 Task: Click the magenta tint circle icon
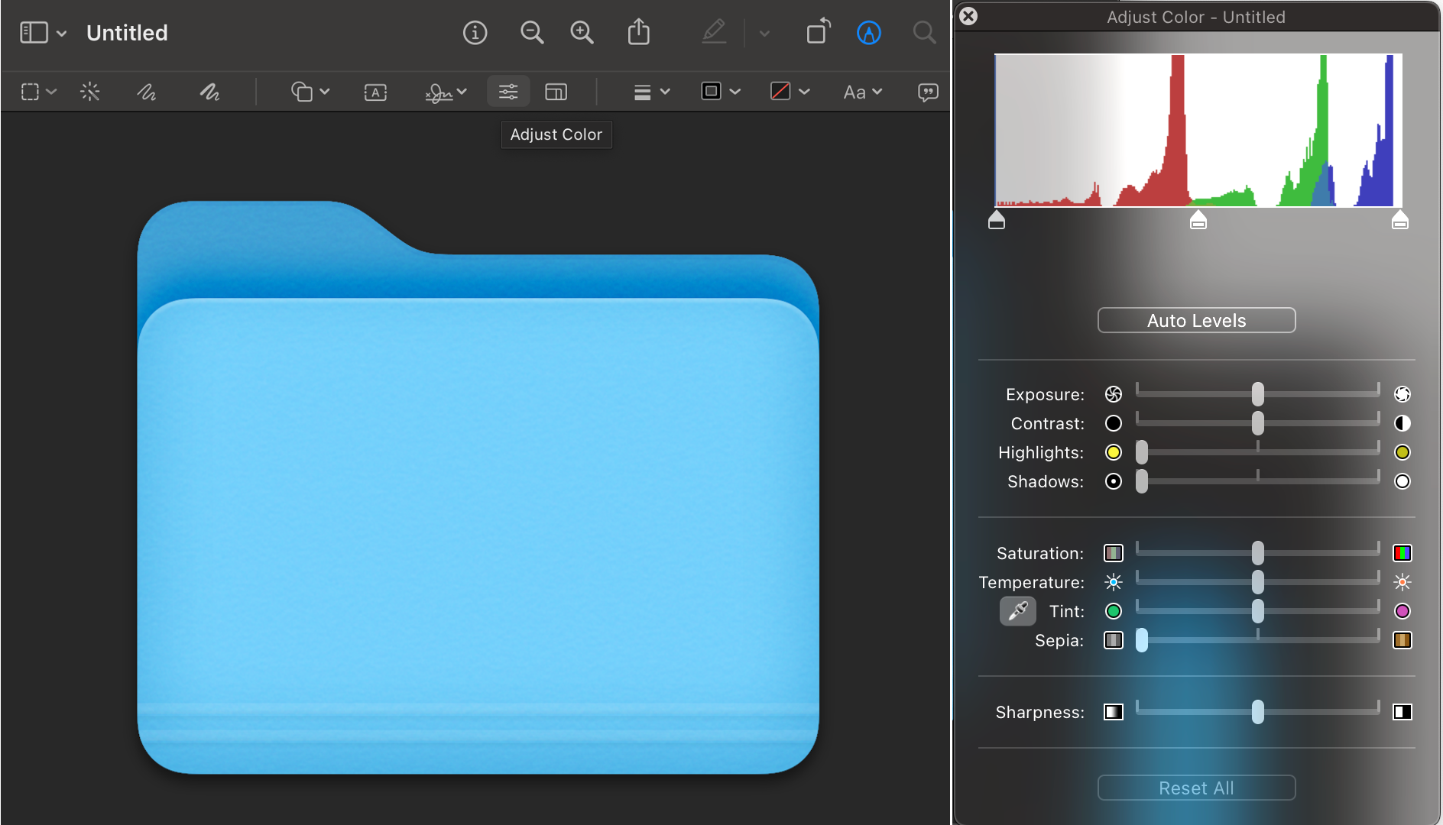coord(1402,611)
